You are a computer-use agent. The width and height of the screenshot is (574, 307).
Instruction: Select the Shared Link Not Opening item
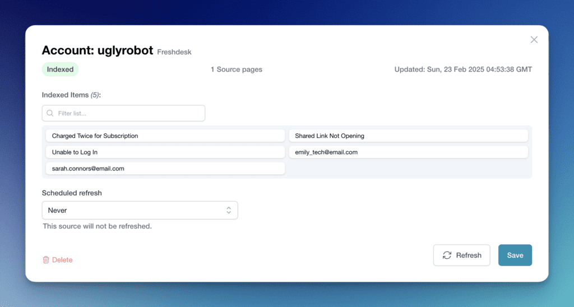408,136
